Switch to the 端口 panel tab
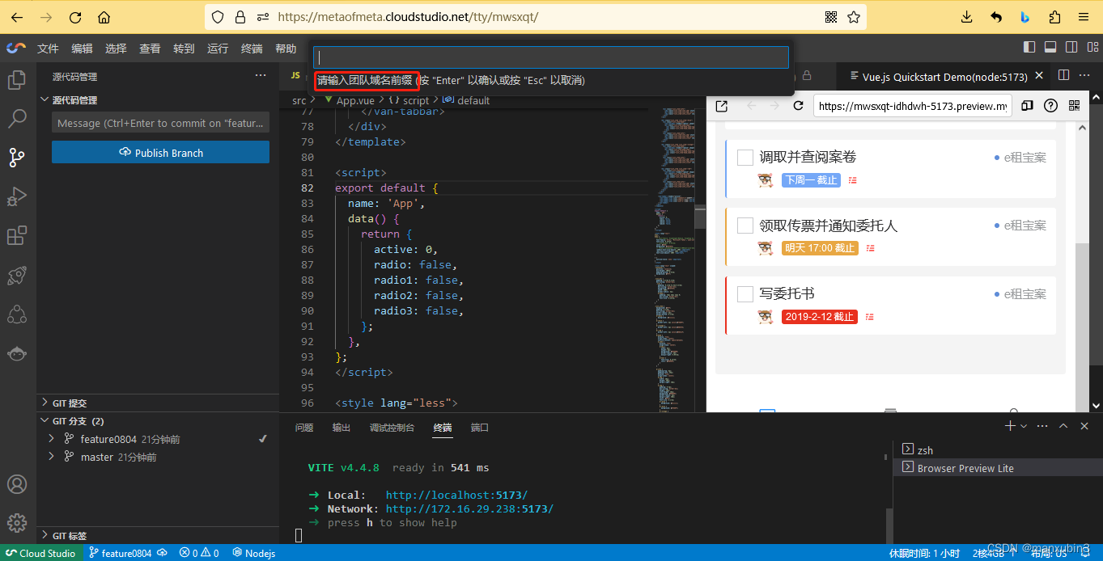The image size is (1103, 561). 480,428
